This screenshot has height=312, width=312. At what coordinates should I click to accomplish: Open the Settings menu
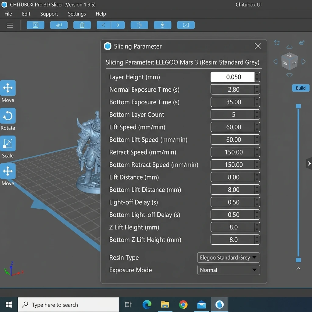click(77, 14)
